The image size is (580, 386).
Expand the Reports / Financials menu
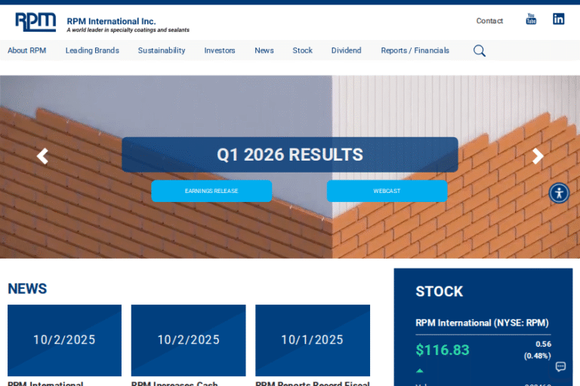point(415,51)
